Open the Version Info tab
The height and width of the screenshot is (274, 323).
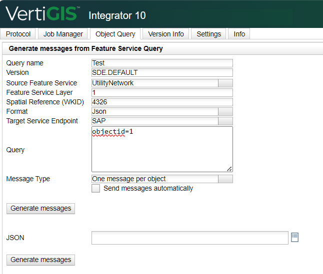166,34
